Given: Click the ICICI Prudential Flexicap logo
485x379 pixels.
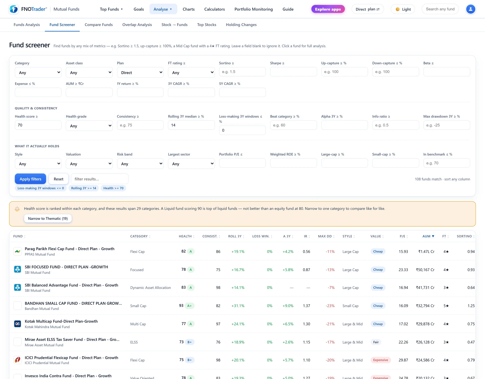Looking at the screenshot, I should click(17, 360).
